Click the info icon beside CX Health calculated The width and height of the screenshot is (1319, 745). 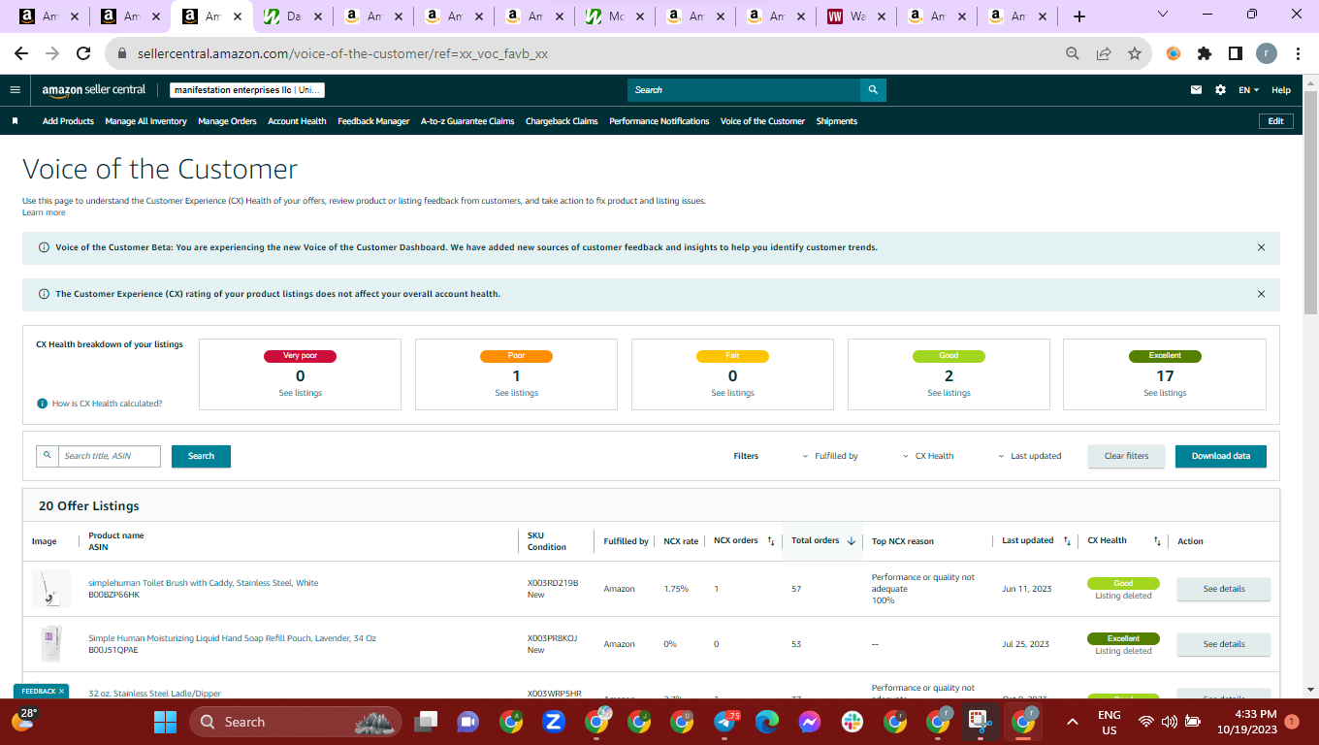[x=43, y=404]
